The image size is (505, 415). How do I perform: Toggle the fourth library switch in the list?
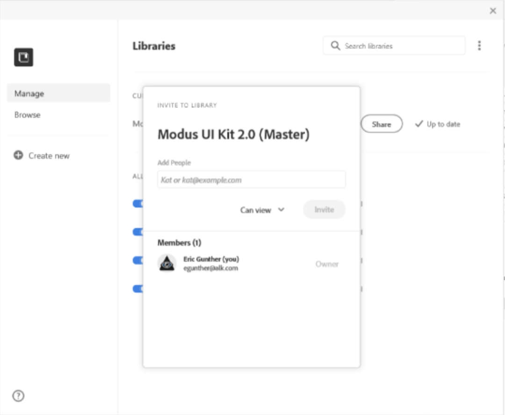138,289
